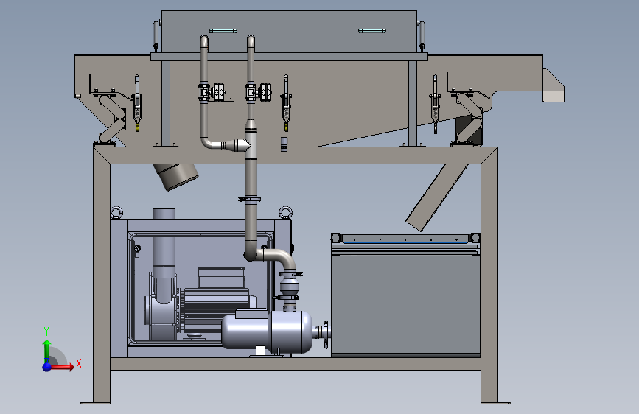Click the blue origin ball of the triad

coord(47,367)
